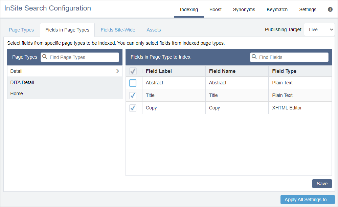Click Apply All Settings to... button
This screenshot has height=207, width=338.
coord(308,200)
